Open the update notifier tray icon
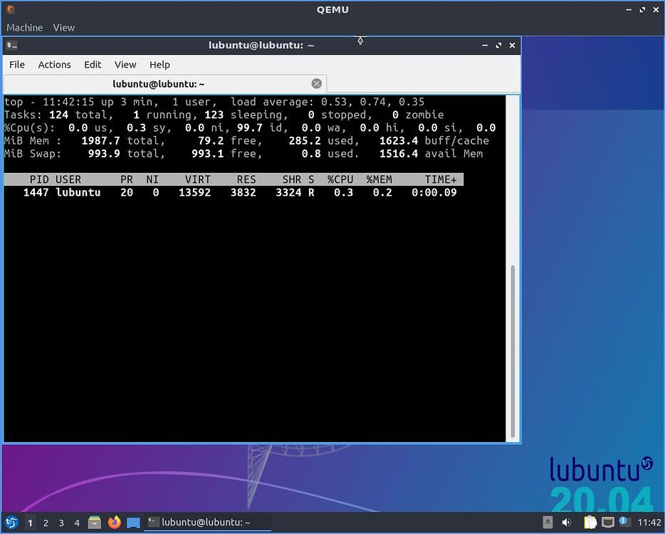This screenshot has width=665, height=534. (x=624, y=522)
